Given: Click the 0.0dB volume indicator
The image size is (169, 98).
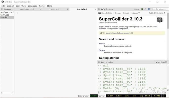Looking at the screenshot, I should coord(157,96).
